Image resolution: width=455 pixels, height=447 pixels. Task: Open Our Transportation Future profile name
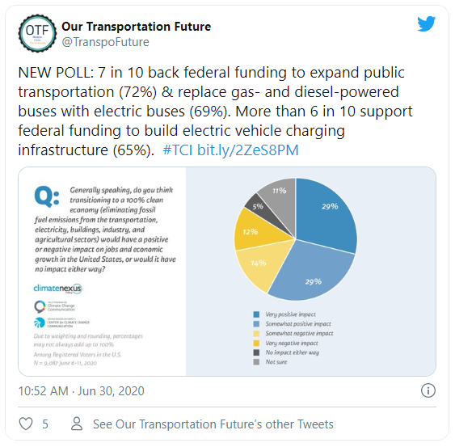click(x=136, y=27)
